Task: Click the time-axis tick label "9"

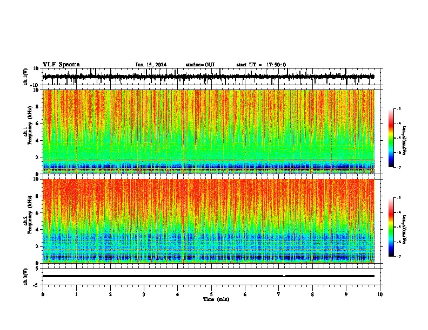Action: (346, 294)
